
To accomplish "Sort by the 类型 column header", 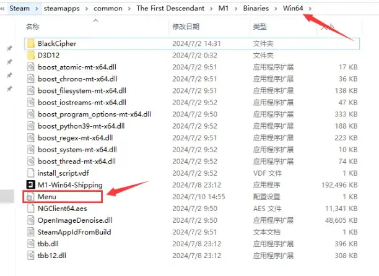I will tap(260, 27).
